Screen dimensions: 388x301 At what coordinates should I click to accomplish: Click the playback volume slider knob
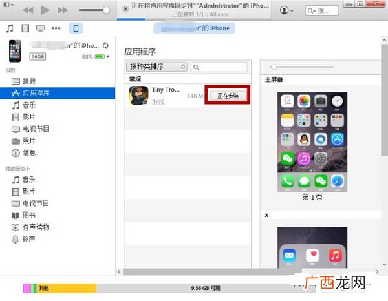[107, 10]
